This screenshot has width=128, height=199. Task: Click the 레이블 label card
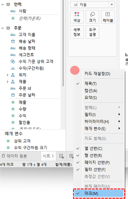click(108, 17)
